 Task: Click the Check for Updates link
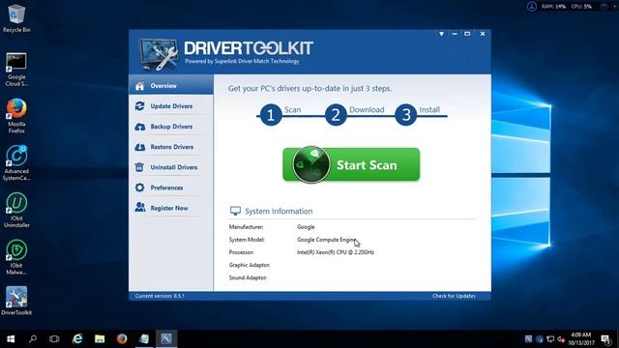[x=454, y=296]
